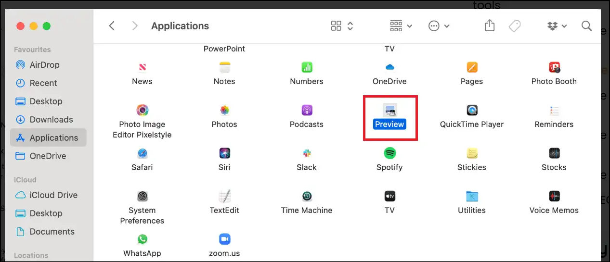Viewport: 610px width, 262px height.
Task: Change view with icon grid switcher
Action: 342,26
